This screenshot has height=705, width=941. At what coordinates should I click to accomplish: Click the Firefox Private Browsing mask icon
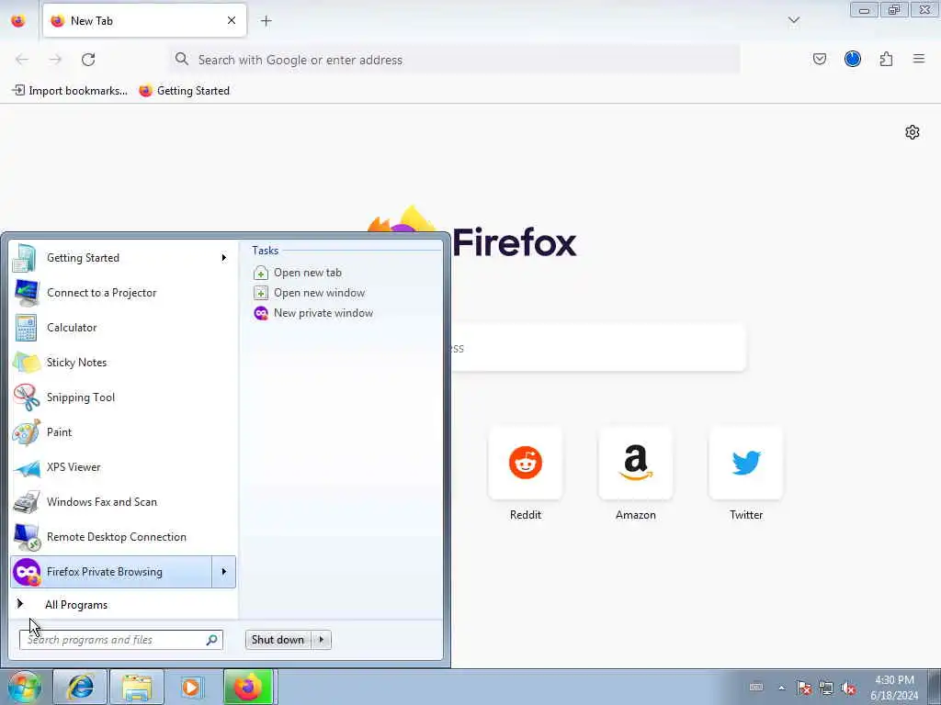(27, 572)
